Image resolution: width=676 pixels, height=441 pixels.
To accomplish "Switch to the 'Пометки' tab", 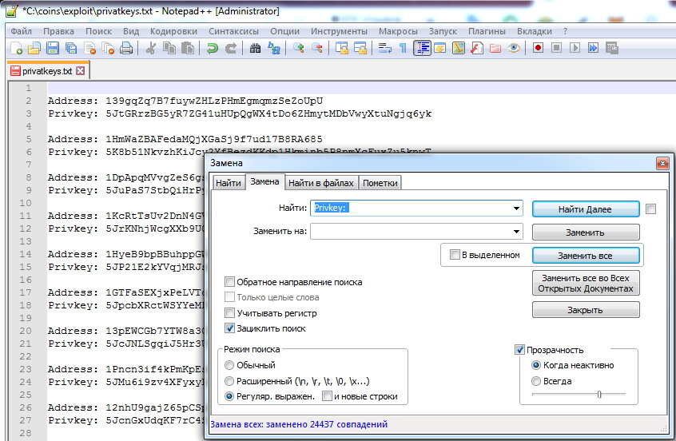I will tap(380, 183).
